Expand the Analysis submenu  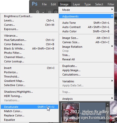coord(86,99)
